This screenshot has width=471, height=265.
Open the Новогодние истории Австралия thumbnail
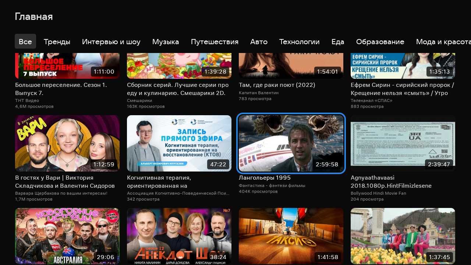coord(67,236)
